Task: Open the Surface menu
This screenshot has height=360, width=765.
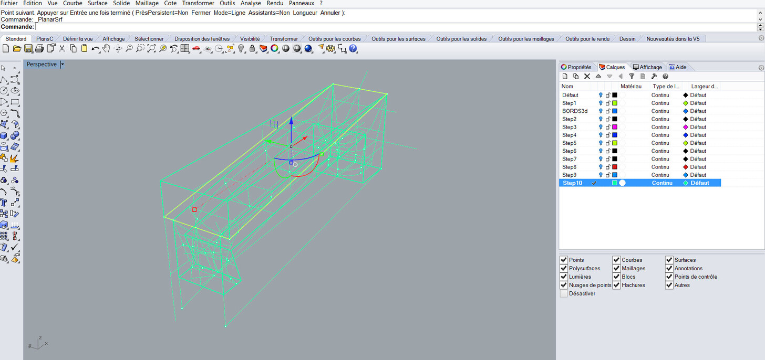Action: coord(98,3)
